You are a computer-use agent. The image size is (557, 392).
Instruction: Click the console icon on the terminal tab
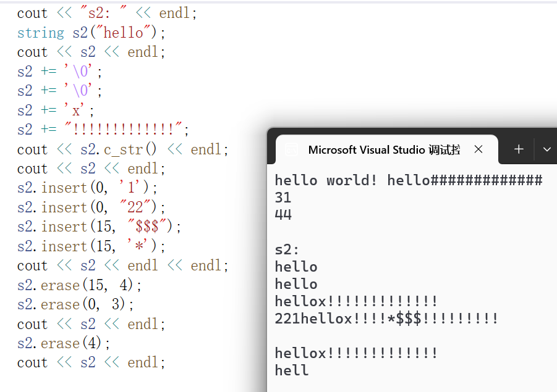291,150
